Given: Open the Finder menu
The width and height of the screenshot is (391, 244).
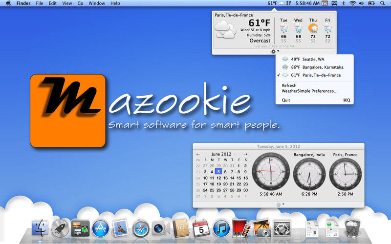Looking at the screenshot, I should point(23,3).
